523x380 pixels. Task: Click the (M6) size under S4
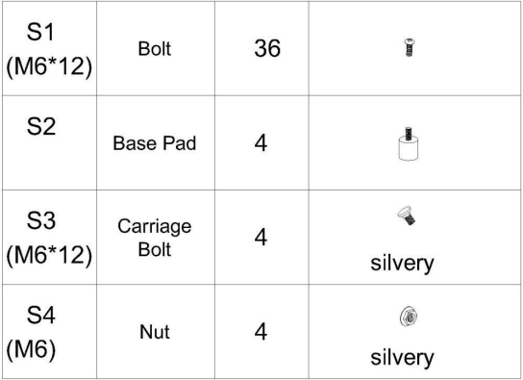pyautogui.click(x=31, y=349)
